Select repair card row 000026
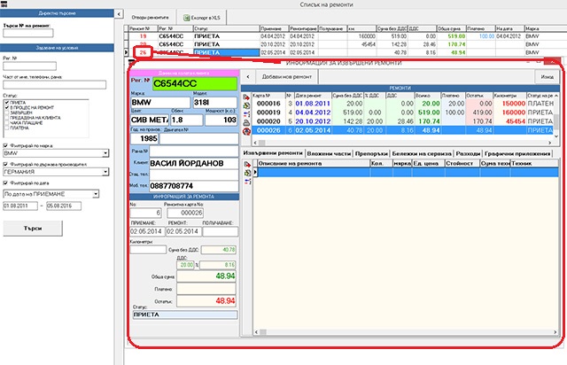The width and height of the screenshot is (567, 365). coord(403,130)
